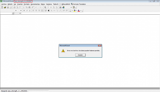Image resolution: width=160 pixels, height=92 pixels.
Task: Merge and center cells icon
Action: point(42,10)
